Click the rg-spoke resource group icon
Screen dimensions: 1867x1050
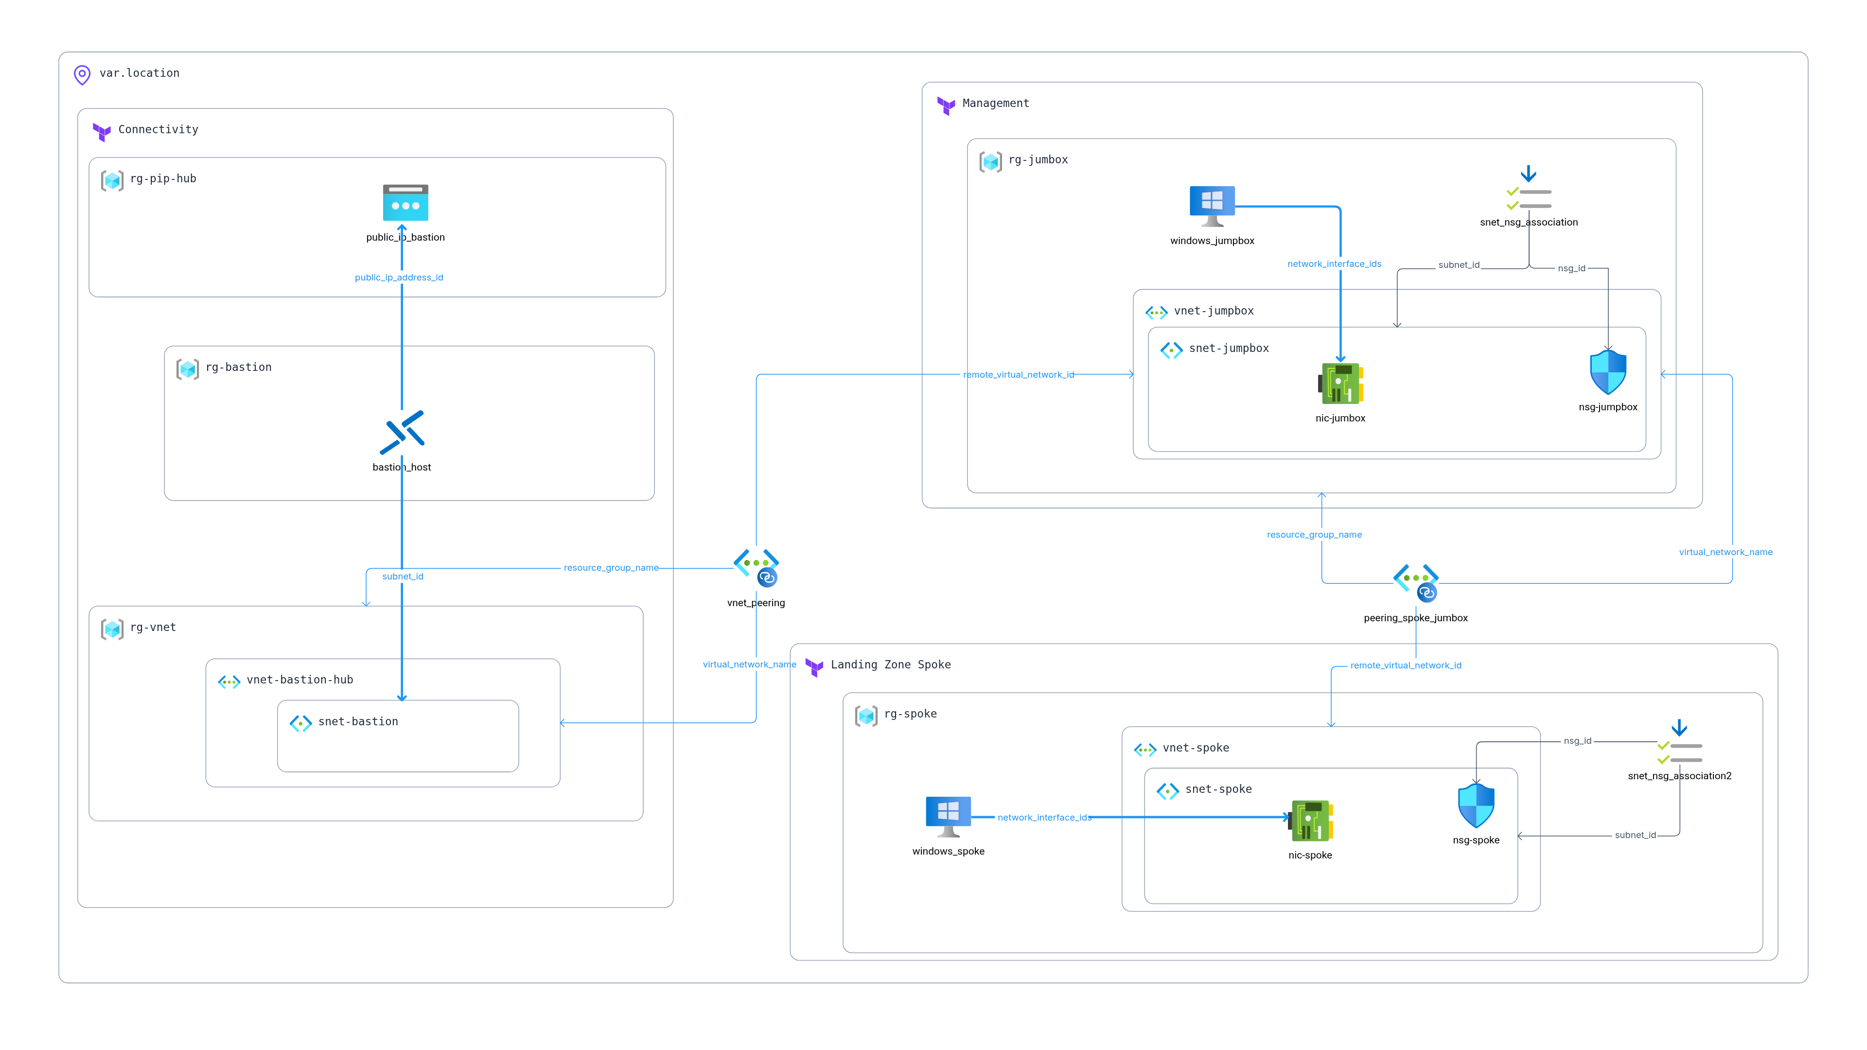[867, 716]
